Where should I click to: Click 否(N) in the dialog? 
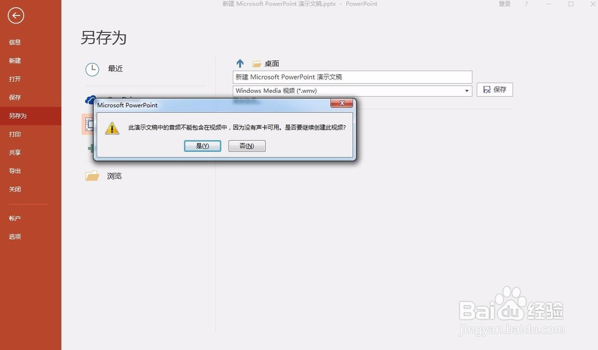247,146
